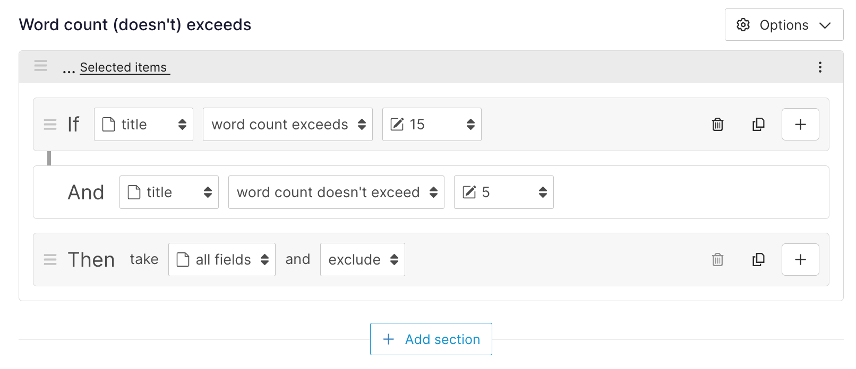Image resolution: width=856 pixels, height=369 pixels.
Task: Duplicate the If condition row
Action: point(758,125)
